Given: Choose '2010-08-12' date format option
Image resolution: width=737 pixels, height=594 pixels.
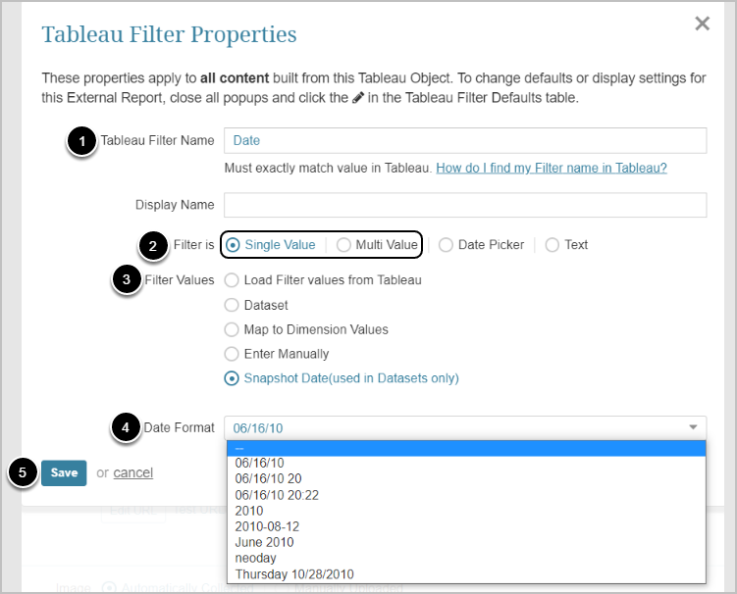Looking at the screenshot, I should [x=466, y=526].
